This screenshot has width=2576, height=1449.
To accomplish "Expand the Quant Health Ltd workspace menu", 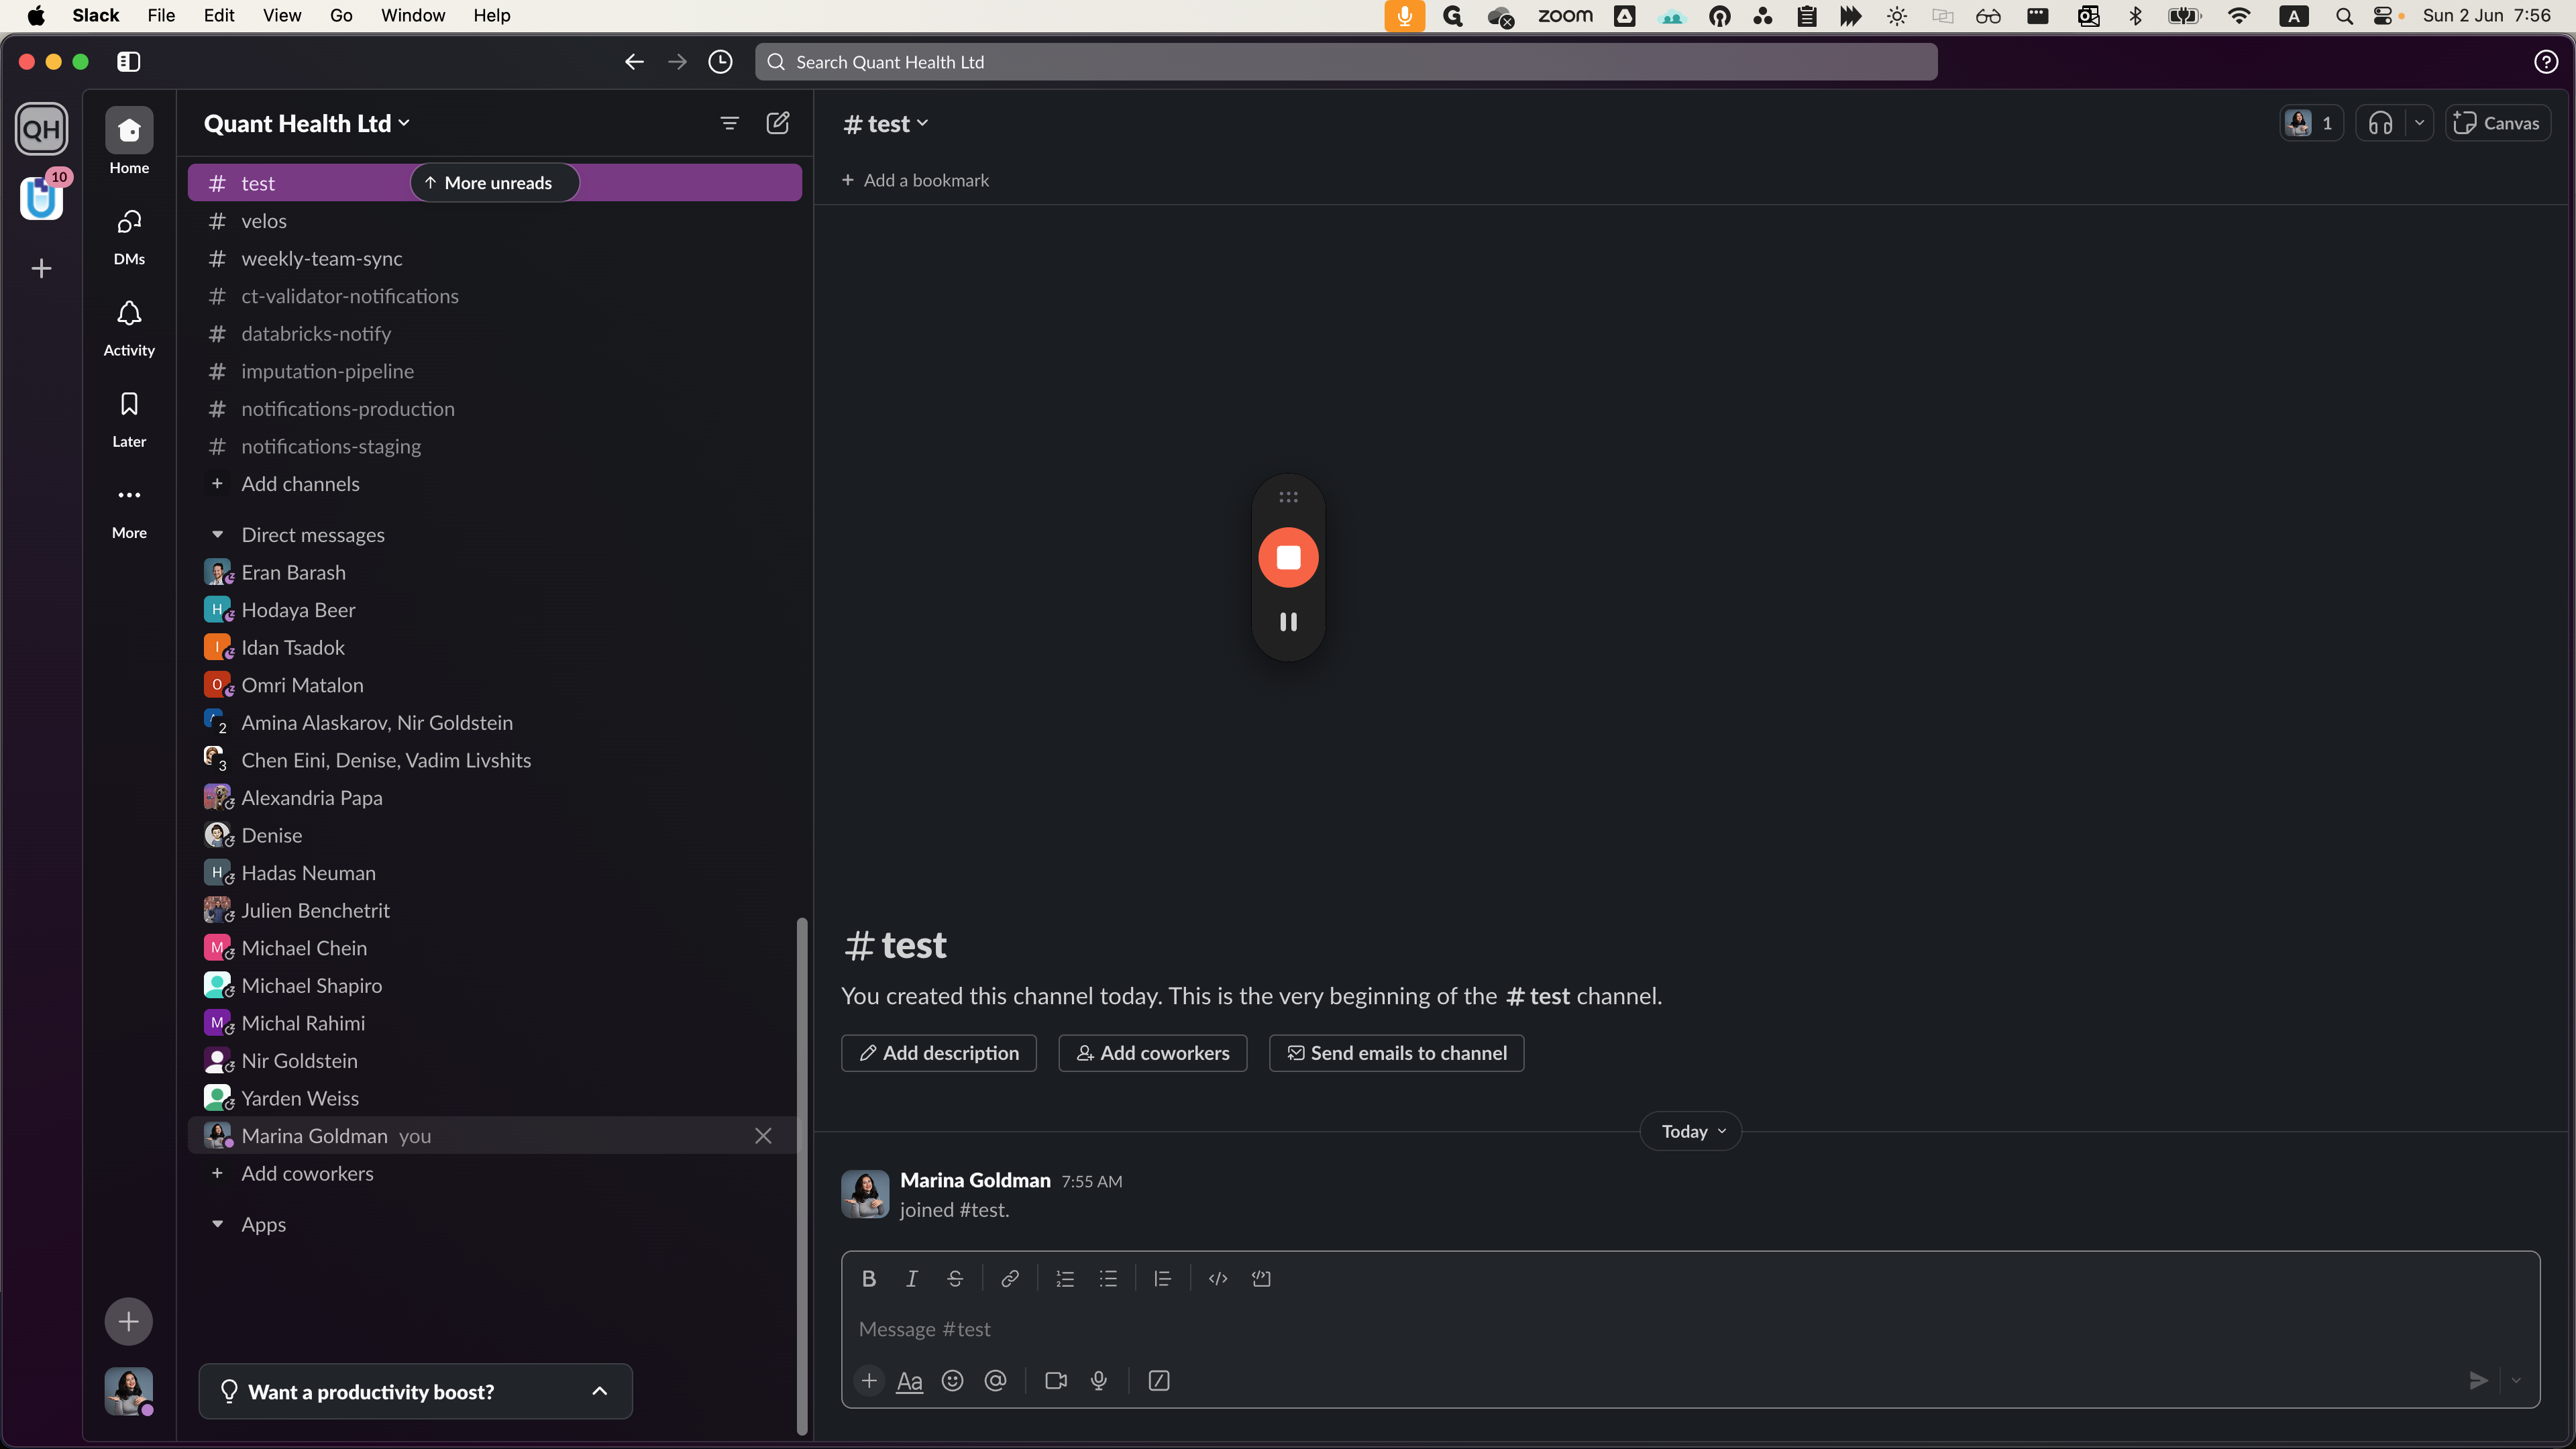I will click(x=306, y=123).
